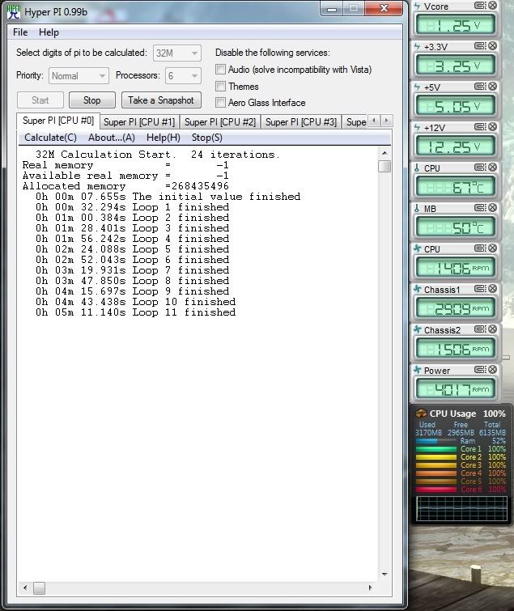Show previous tabs with left tab arrow

tap(374, 121)
